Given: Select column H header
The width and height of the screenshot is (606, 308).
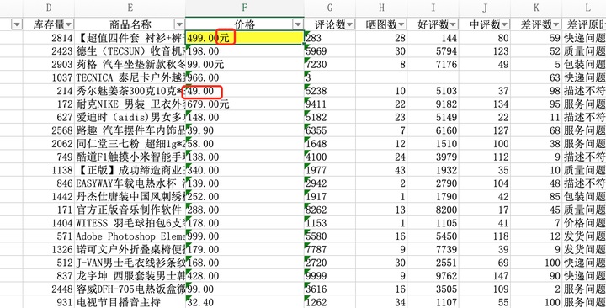Looking at the screenshot, I should click(x=382, y=8).
